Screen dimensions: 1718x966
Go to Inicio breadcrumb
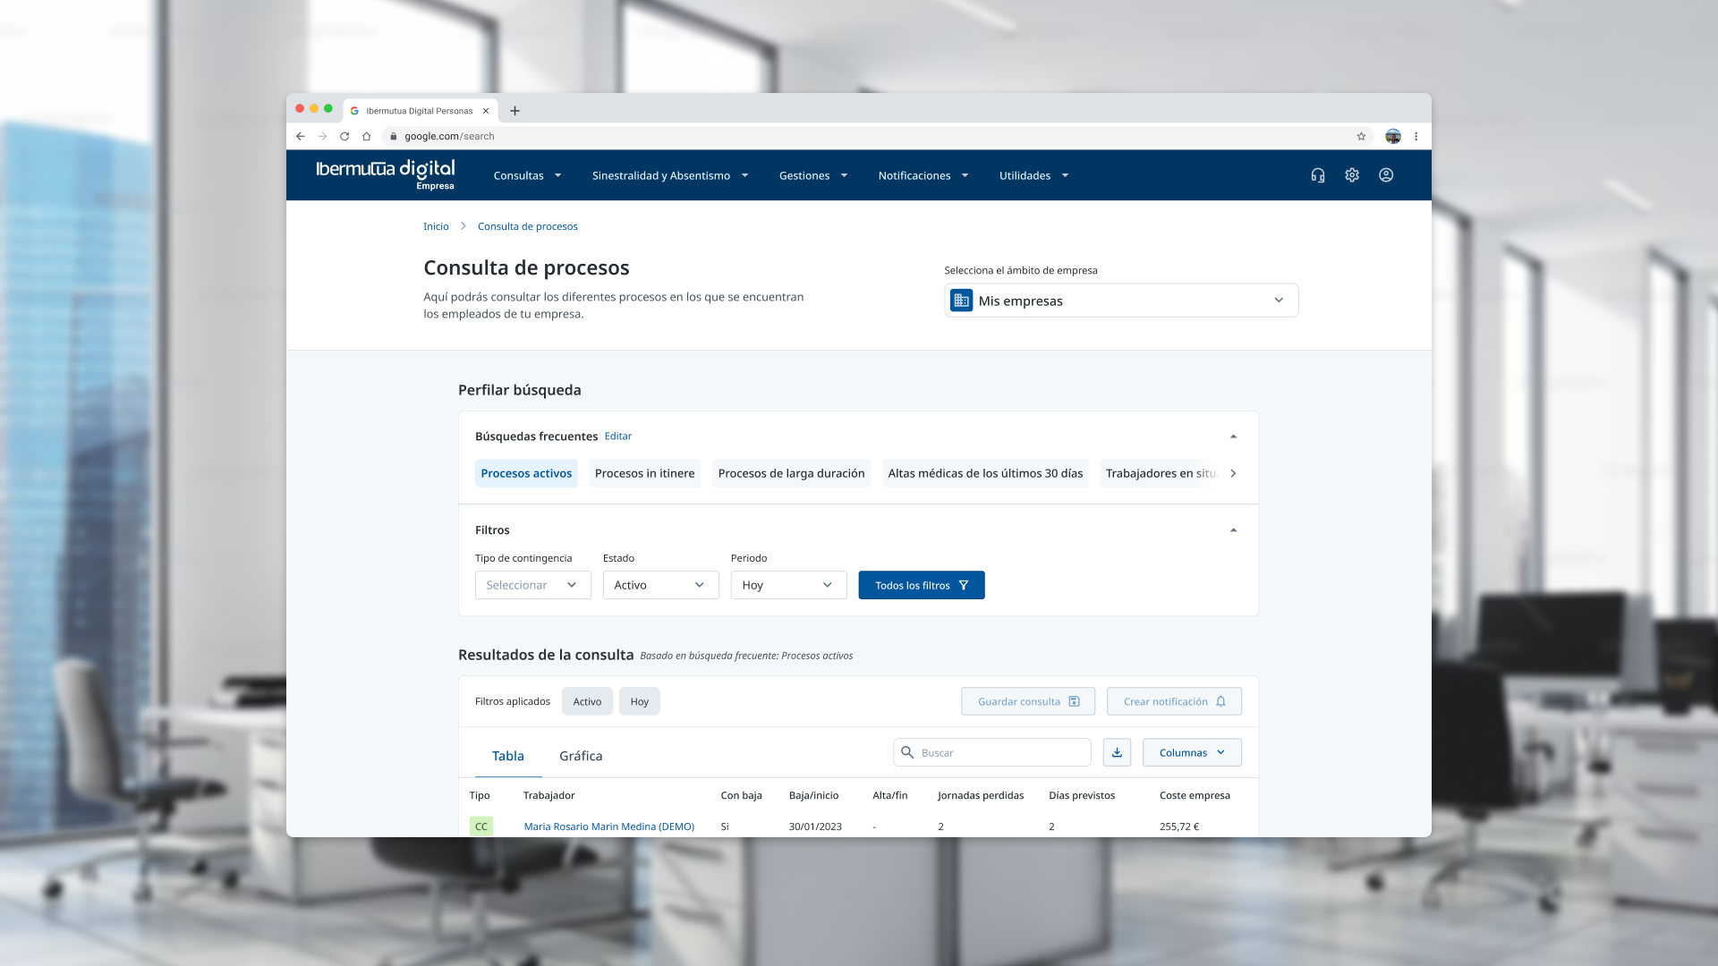(x=436, y=226)
